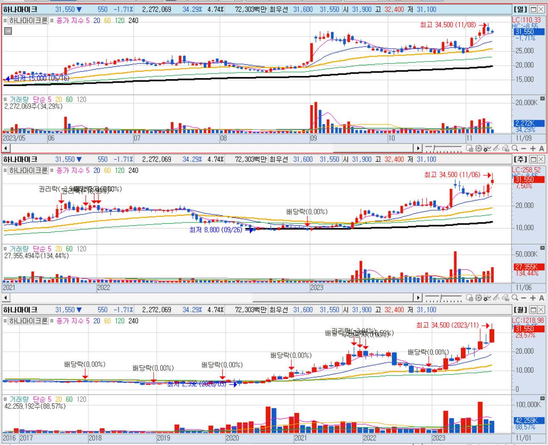Toggle the 종가 지수 moving average box in daily chart
The height and width of the screenshot is (445, 548).
[52, 20]
